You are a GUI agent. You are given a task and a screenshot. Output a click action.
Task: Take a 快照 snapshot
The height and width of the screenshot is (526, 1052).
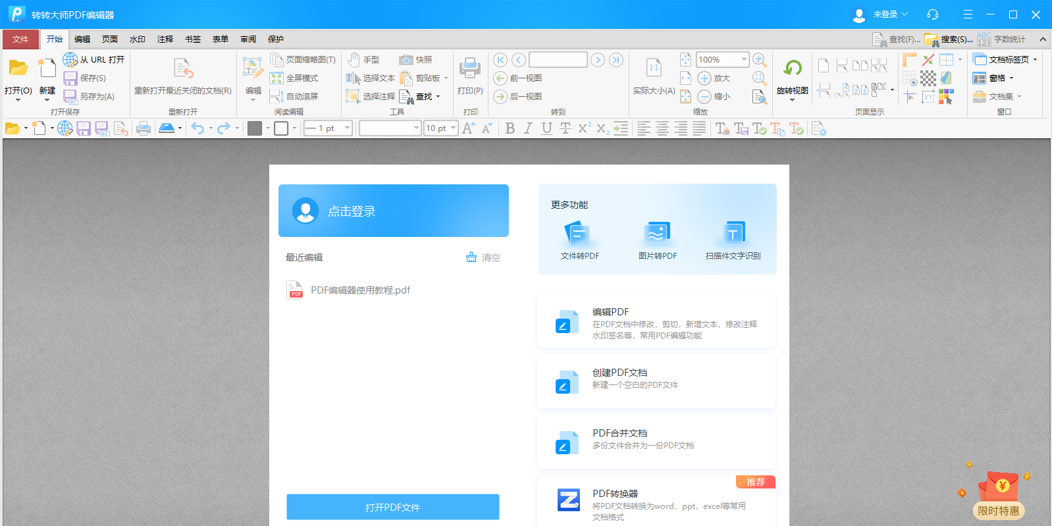(415, 60)
